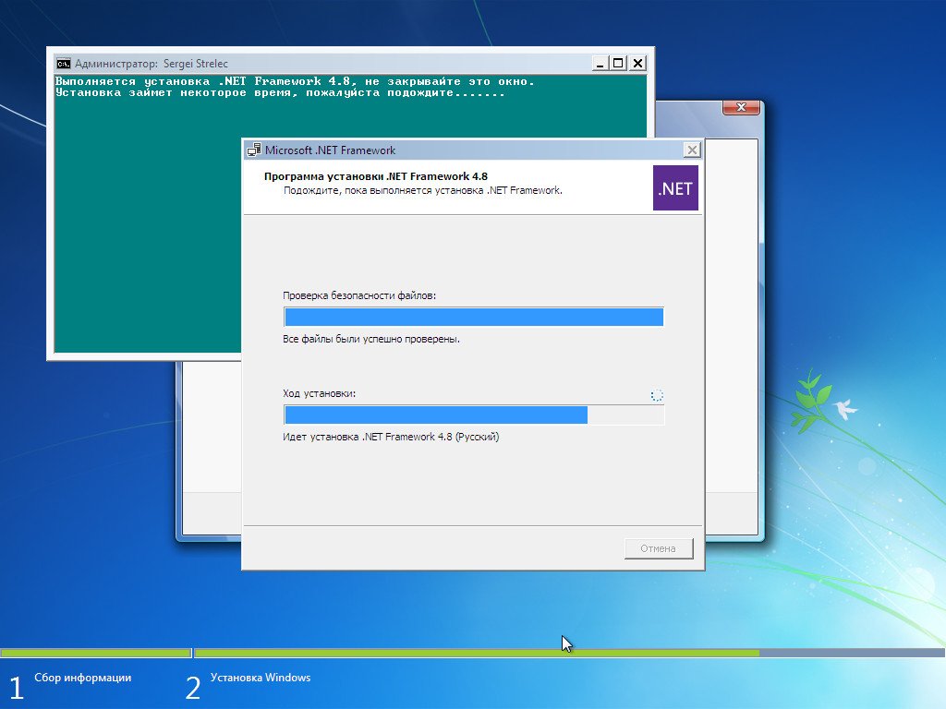Click the .NET purple logo

tap(675, 188)
